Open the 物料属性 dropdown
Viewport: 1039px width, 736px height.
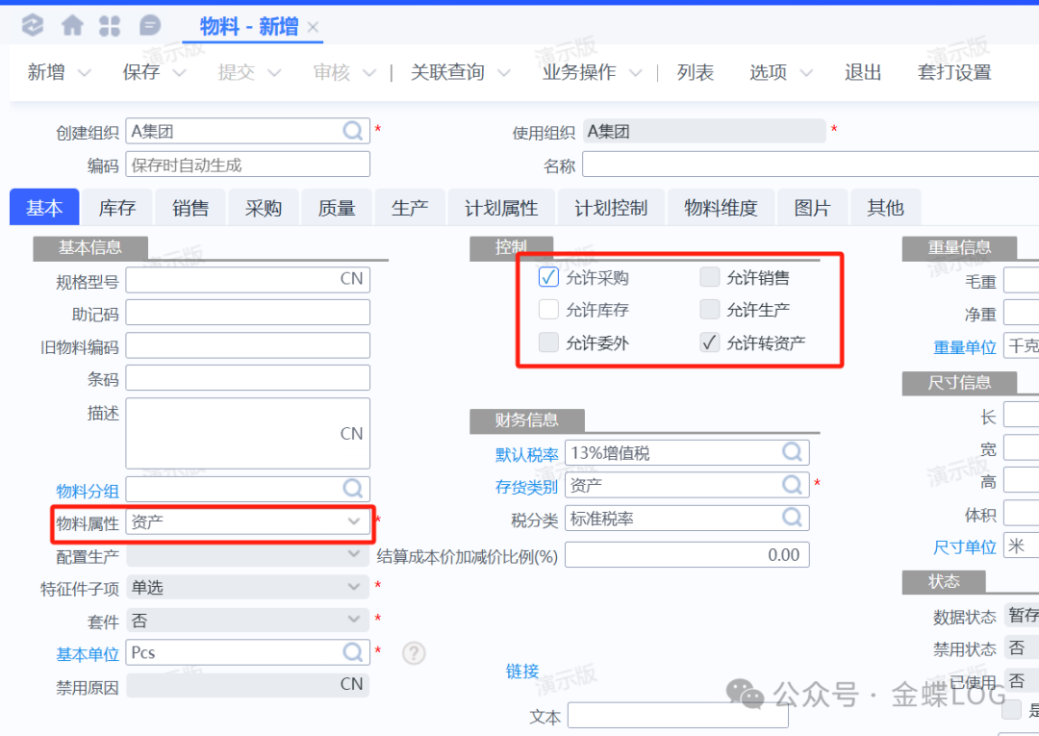pyautogui.click(x=354, y=521)
